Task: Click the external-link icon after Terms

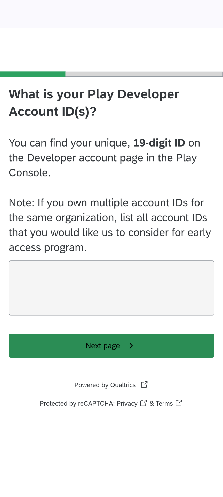Action: coord(179,403)
